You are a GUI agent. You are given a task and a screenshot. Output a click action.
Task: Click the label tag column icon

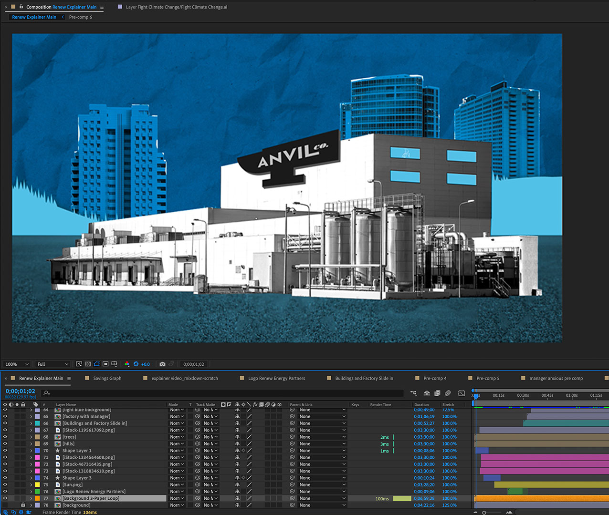click(x=36, y=404)
